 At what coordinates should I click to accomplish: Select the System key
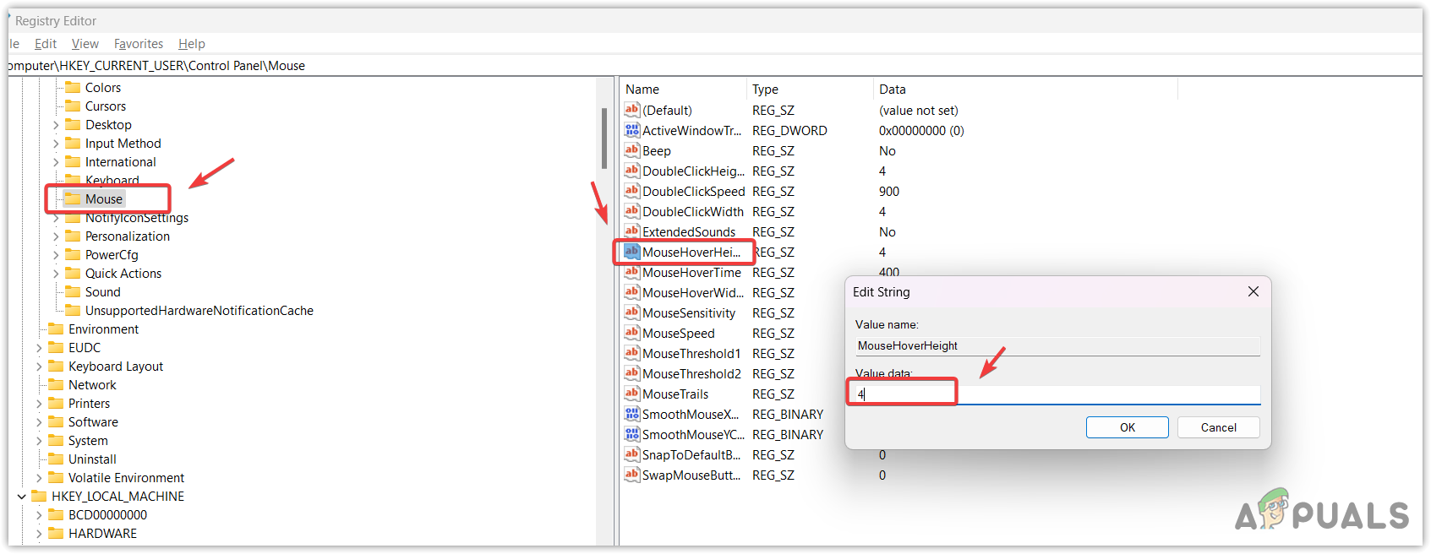point(88,440)
